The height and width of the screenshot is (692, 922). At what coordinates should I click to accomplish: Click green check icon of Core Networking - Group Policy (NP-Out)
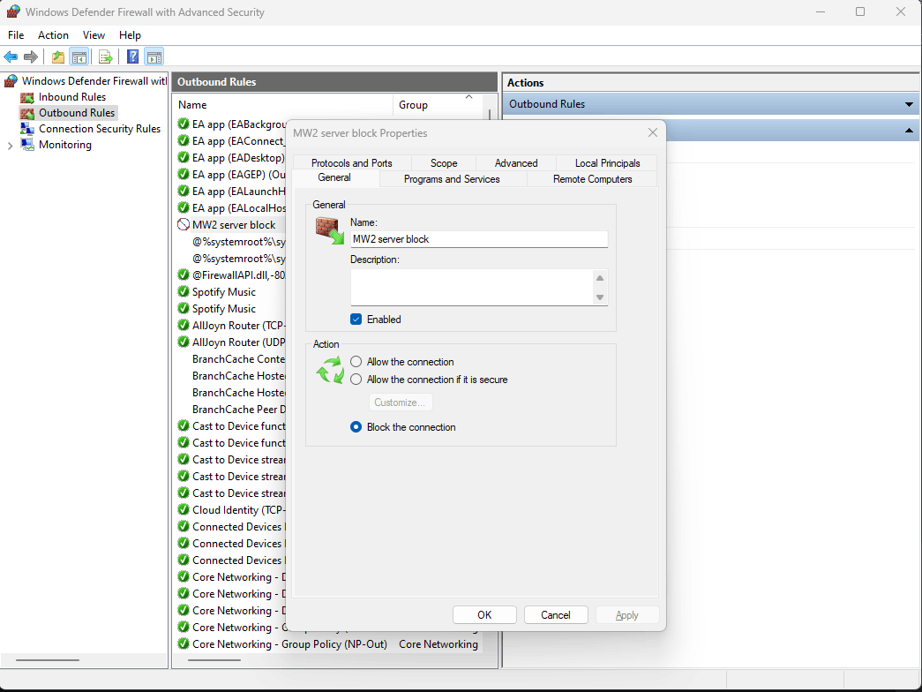[x=184, y=643]
